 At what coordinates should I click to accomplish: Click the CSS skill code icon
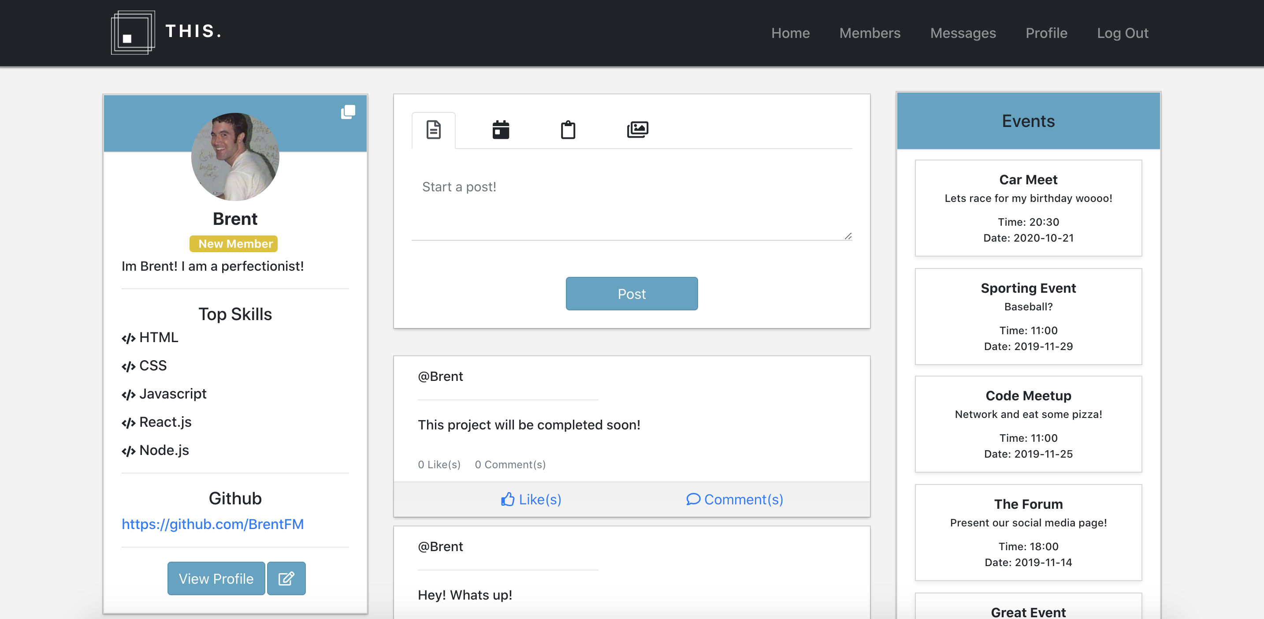129,366
